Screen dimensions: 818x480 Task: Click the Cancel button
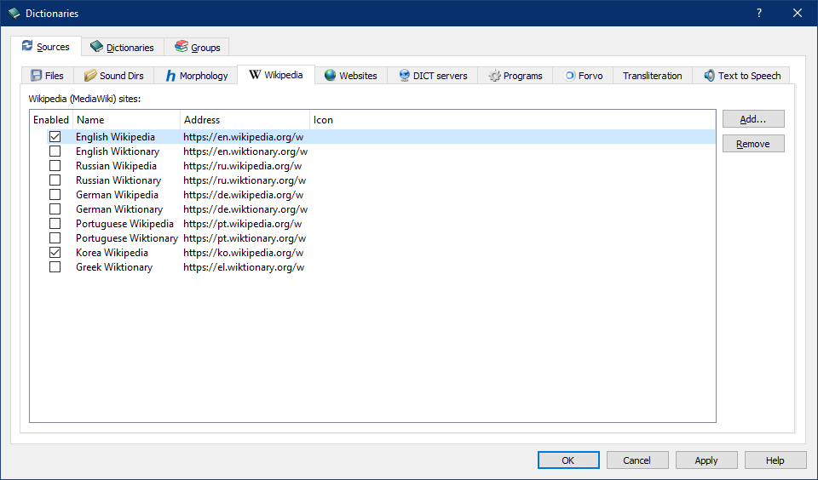pos(637,460)
